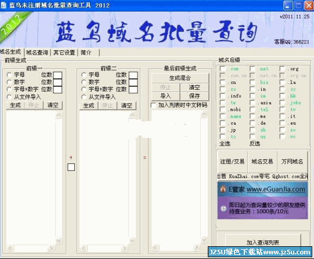Click 全选 to select all suffixes
This screenshot has width=314, height=259.
tap(225, 144)
